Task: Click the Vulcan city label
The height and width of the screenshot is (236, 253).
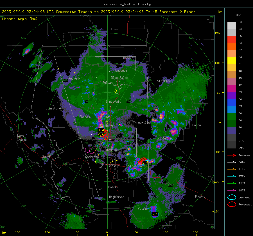Action: 143,208
